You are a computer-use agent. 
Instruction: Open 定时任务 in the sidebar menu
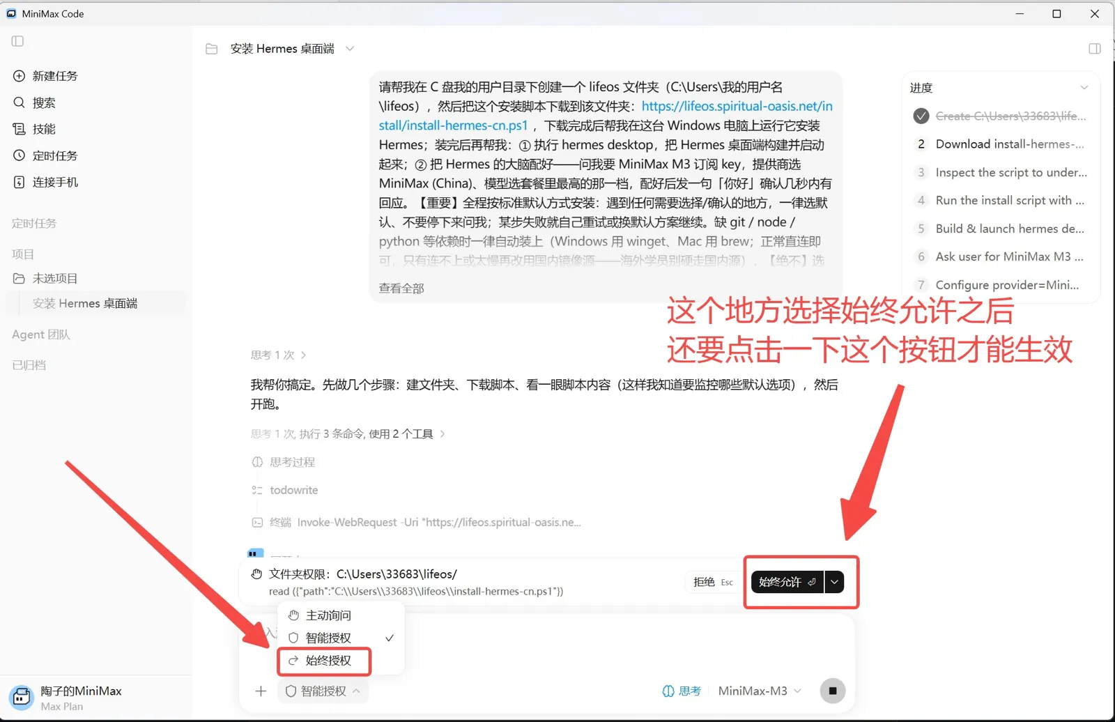[x=55, y=155]
